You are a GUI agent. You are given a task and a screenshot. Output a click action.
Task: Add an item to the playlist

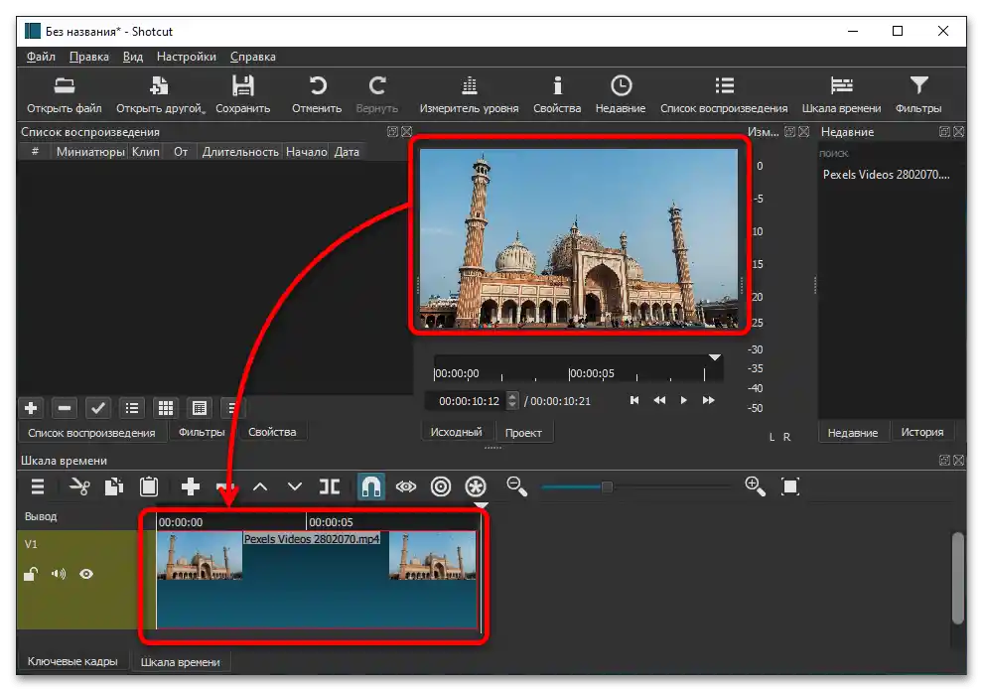click(x=31, y=409)
